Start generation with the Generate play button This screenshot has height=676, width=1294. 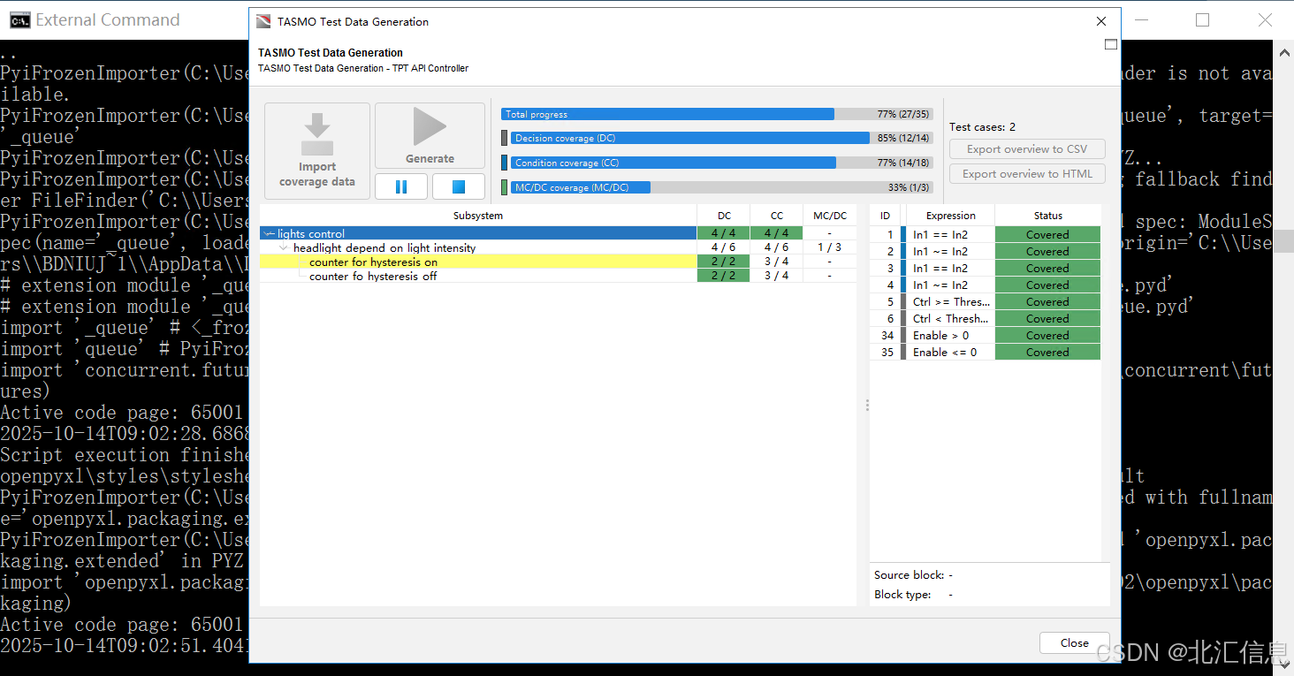[430, 135]
